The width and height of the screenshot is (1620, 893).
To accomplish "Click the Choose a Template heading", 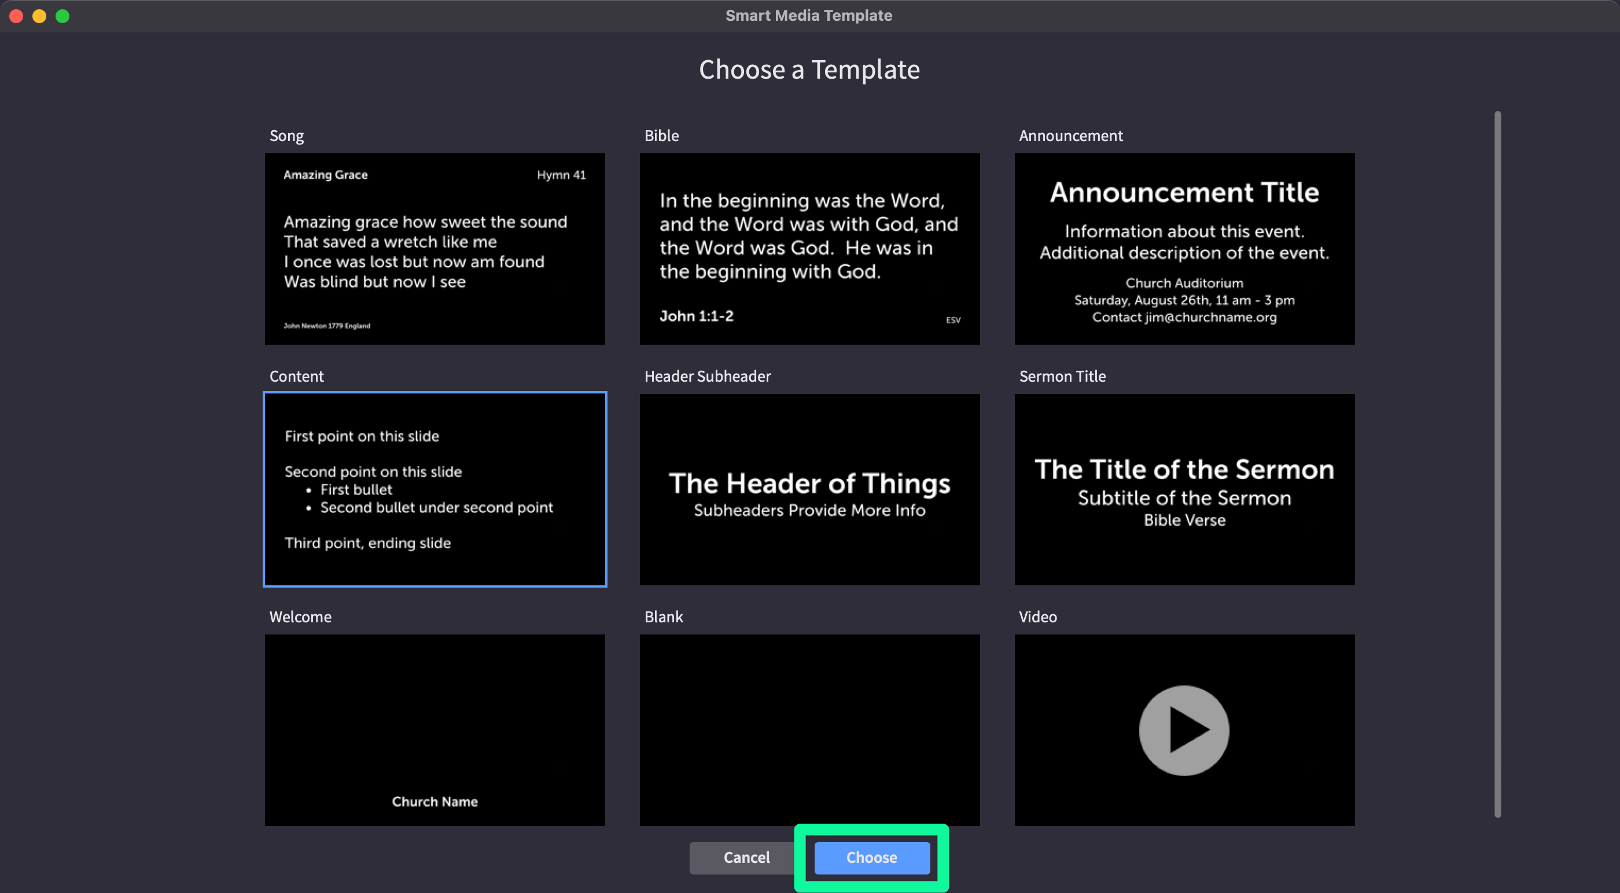I will (809, 69).
